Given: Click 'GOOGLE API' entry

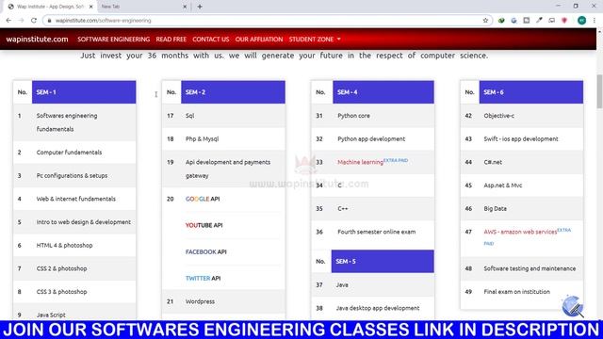Looking at the screenshot, I should pyautogui.click(x=203, y=199).
